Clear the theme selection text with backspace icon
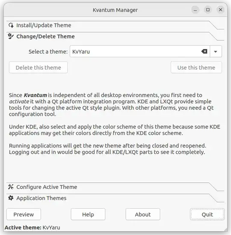 pos(204,51)
